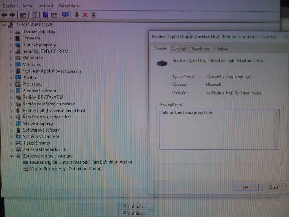Click the scroll-down arrow in Stav zařízení box

276,146
